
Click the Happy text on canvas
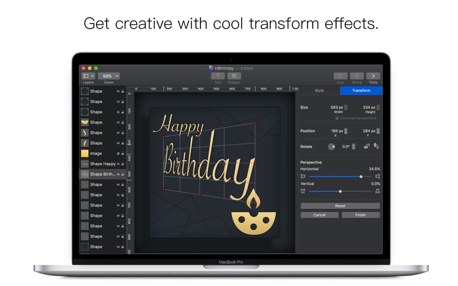click(x=178, y=124)
